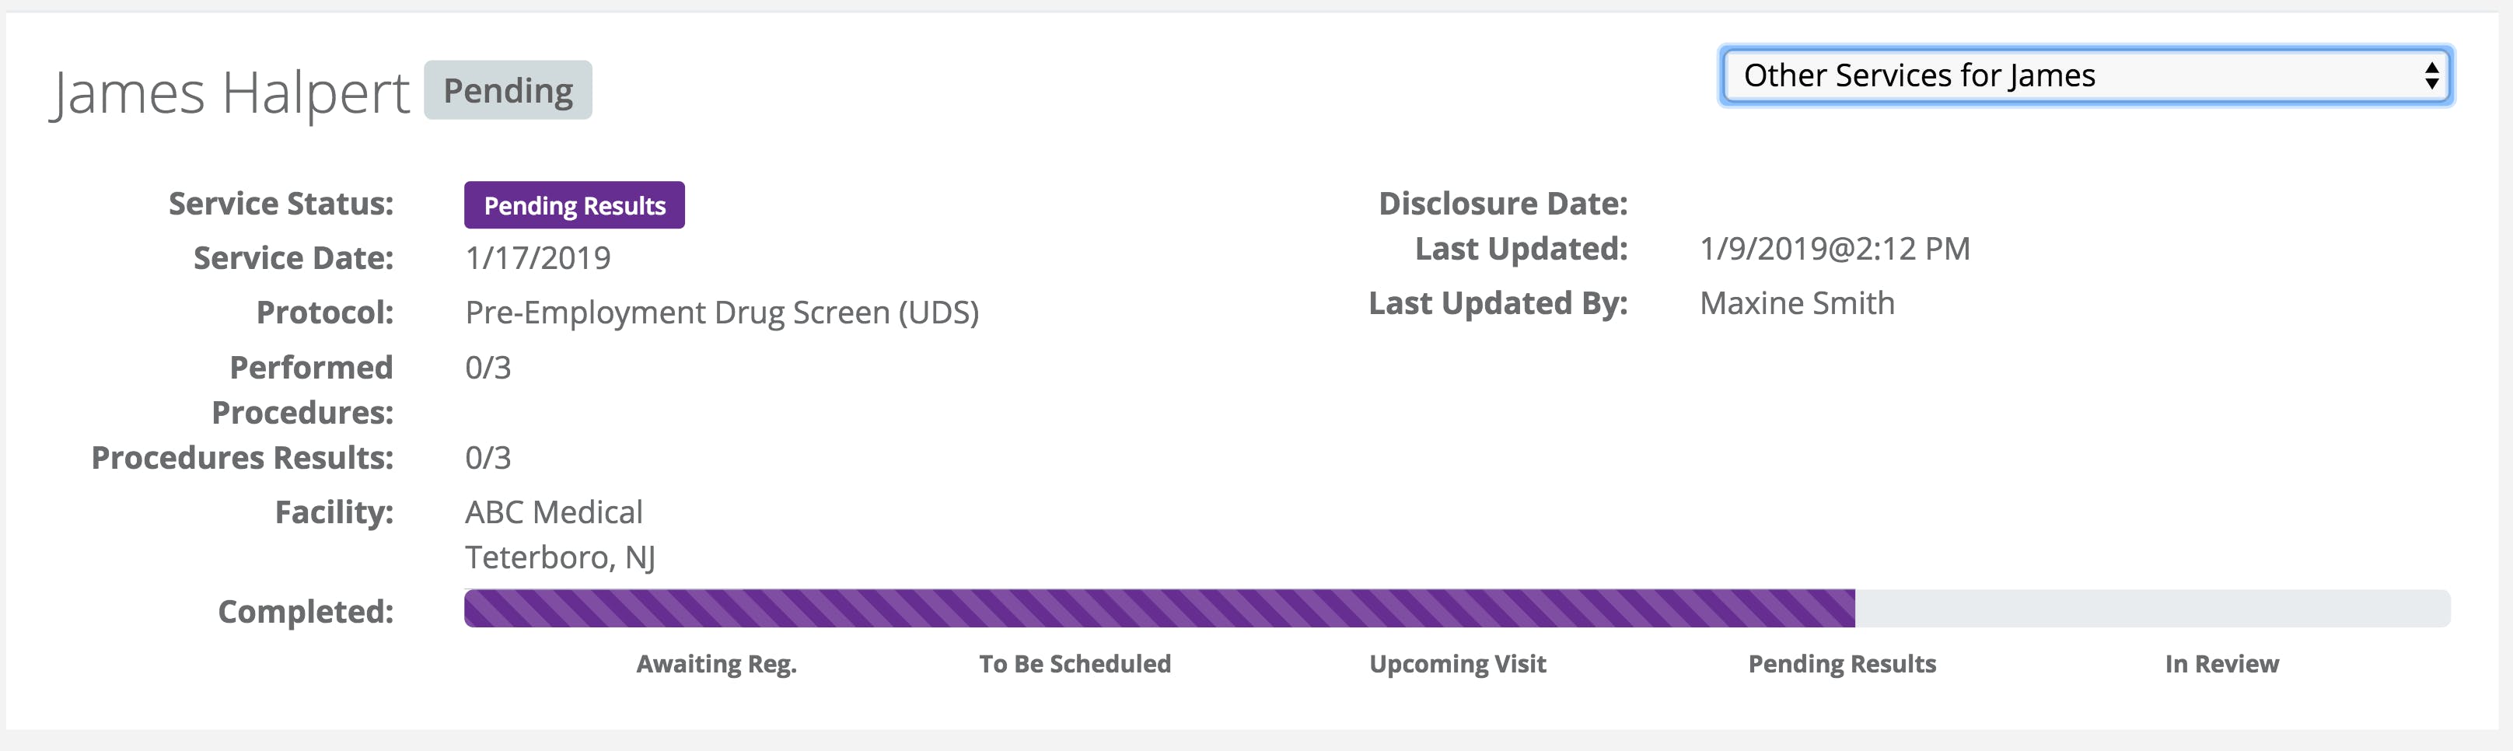The width and height of the screenshot is (2513, 751).
Task: Click the ABC Medical facility name
Action: click(553, 512)
